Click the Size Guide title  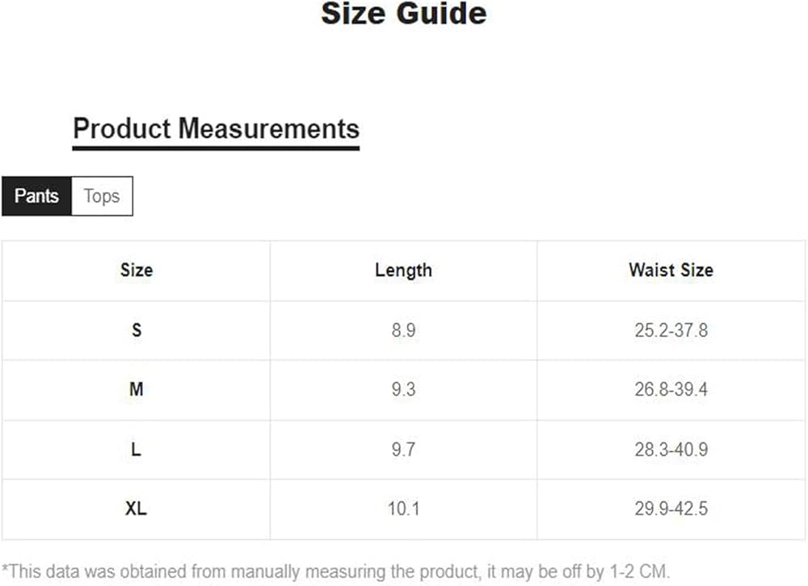(x=404, y=14)
